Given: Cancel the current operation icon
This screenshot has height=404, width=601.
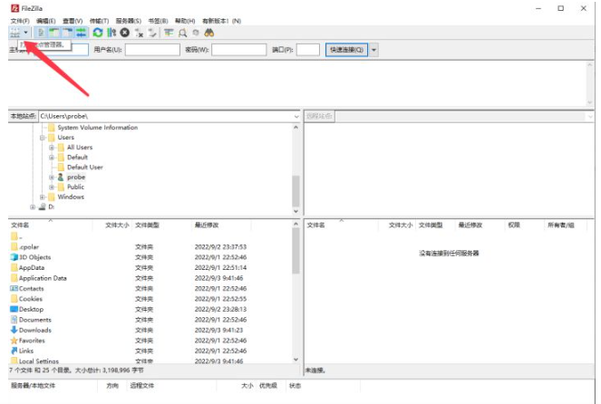Looking at the screenshot, I should point(124,33).
